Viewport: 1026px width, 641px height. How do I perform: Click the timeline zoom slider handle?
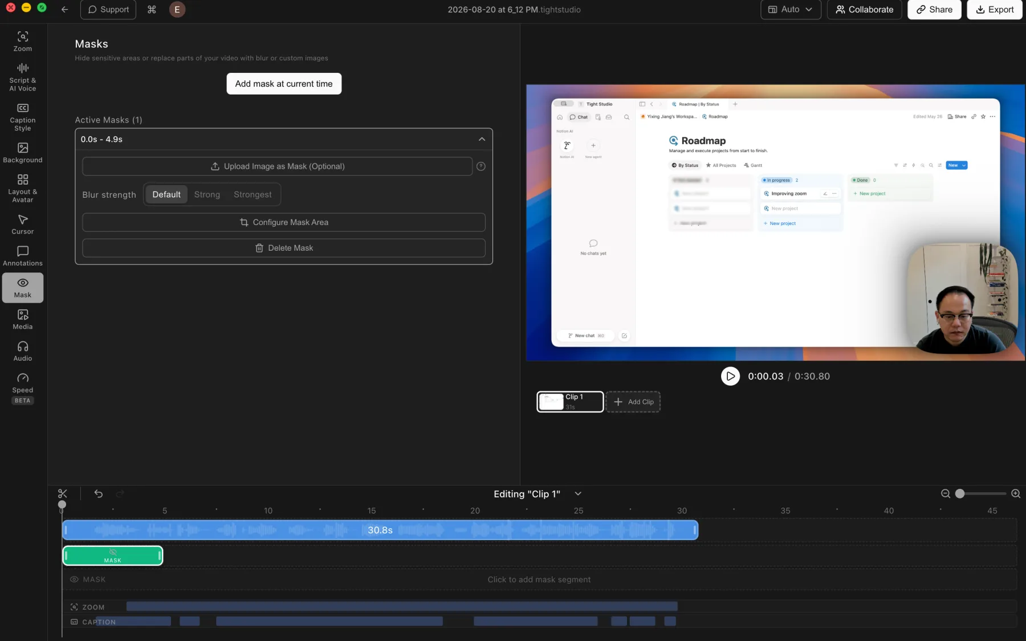[x=960, y=493]
